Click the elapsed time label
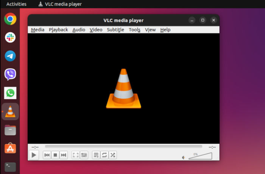The width and height of the screenshot is (265, 174). (x=35, y=147)
